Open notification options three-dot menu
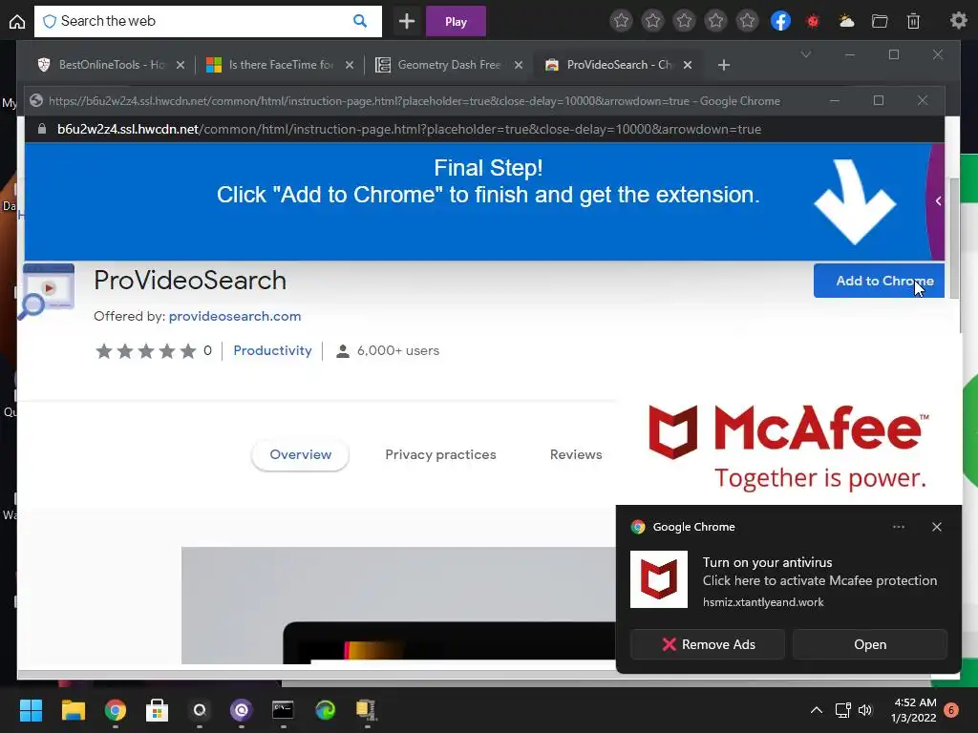Image resolution: width=978 pixels, height=733 pixels. [898, 527]
